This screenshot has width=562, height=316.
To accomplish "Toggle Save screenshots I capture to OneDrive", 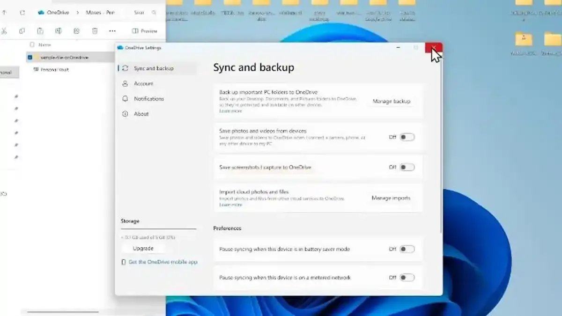I will pos(407,167).
